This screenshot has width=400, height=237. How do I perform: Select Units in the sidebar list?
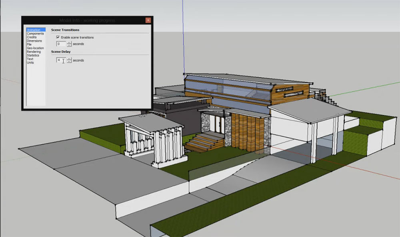pos(30,63)
